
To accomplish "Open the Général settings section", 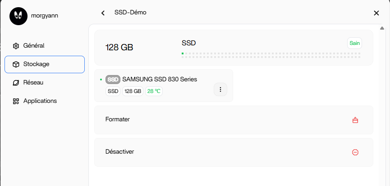I will pos(34,46).
